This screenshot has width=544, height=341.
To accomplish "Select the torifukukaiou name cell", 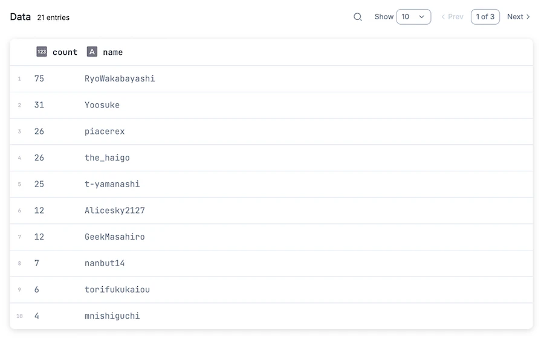I will pyautogui.click(x=117, y=289).
